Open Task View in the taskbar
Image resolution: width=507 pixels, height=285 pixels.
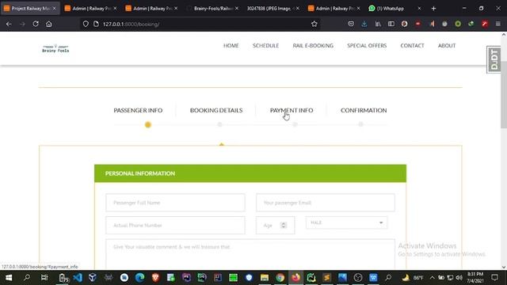pyautogui.click(x=44, y=278)
